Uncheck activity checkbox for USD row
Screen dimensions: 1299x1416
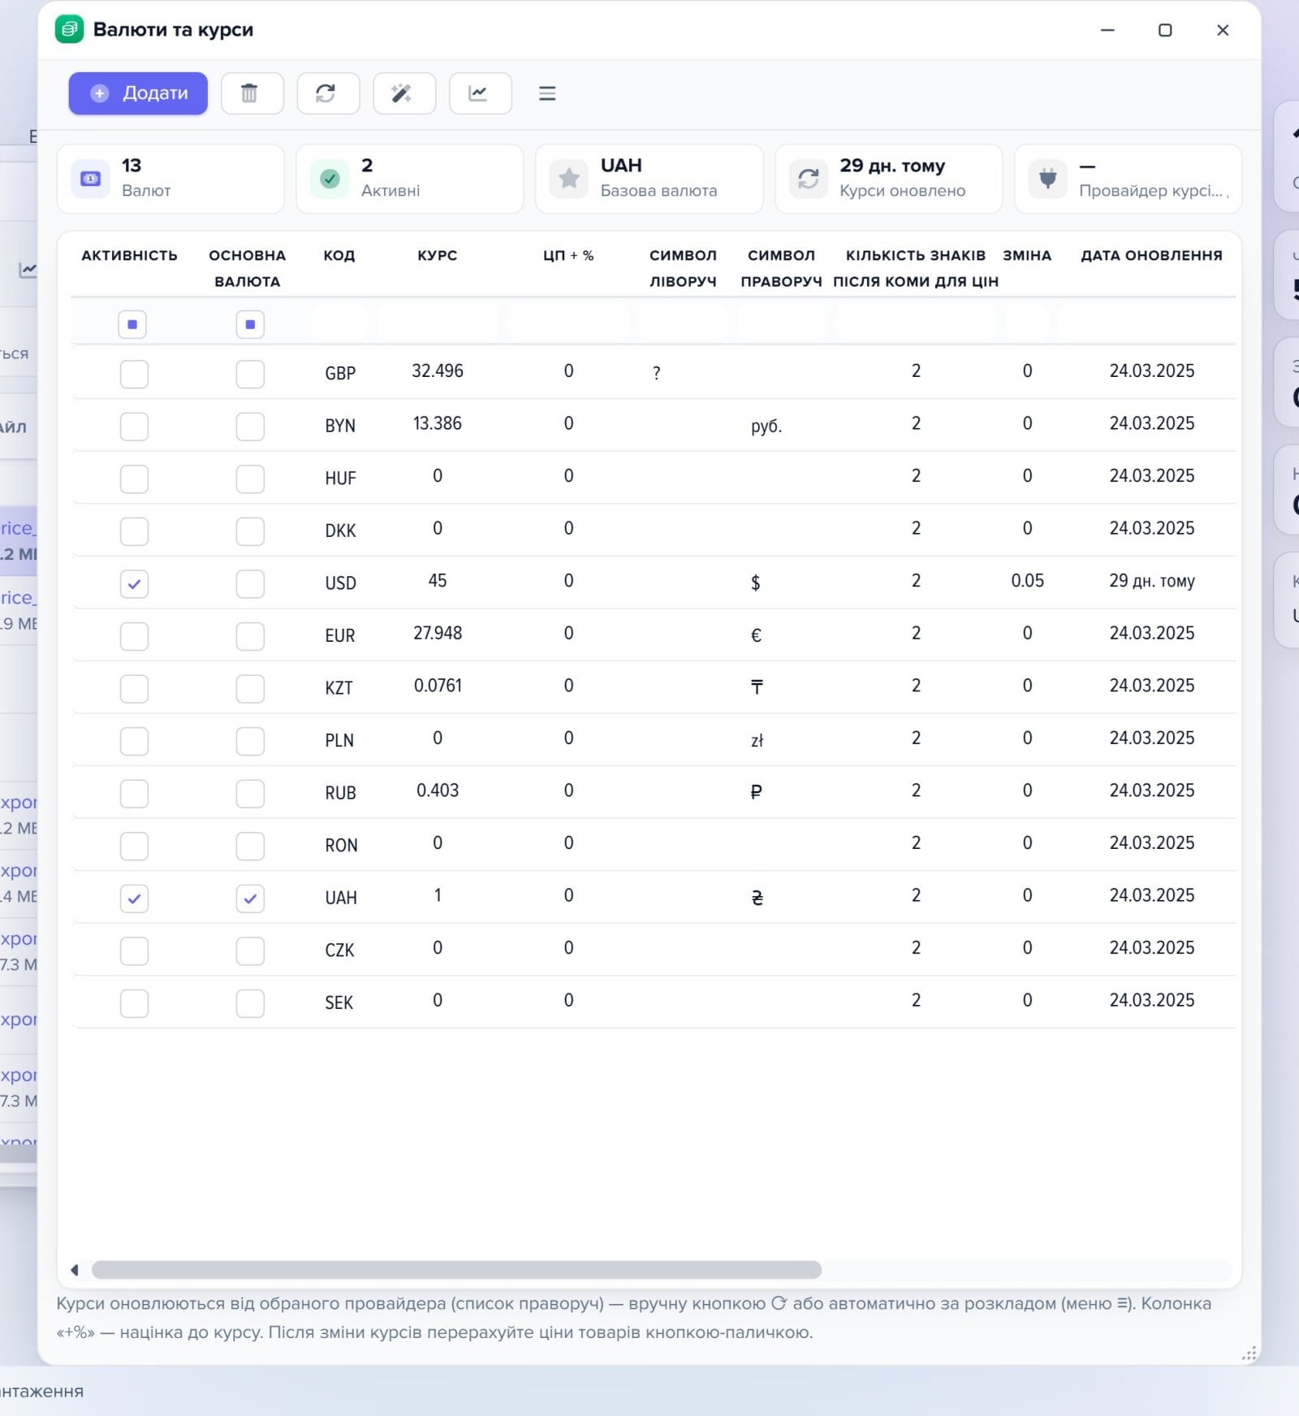[x=134, y=583]
